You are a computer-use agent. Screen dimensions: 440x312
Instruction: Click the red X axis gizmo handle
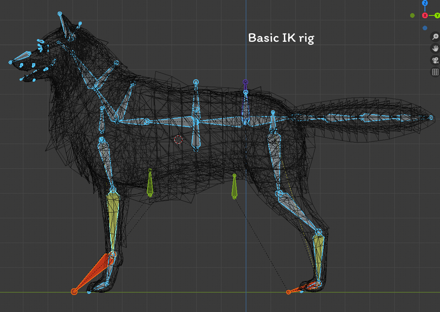[x=425, y=15]
